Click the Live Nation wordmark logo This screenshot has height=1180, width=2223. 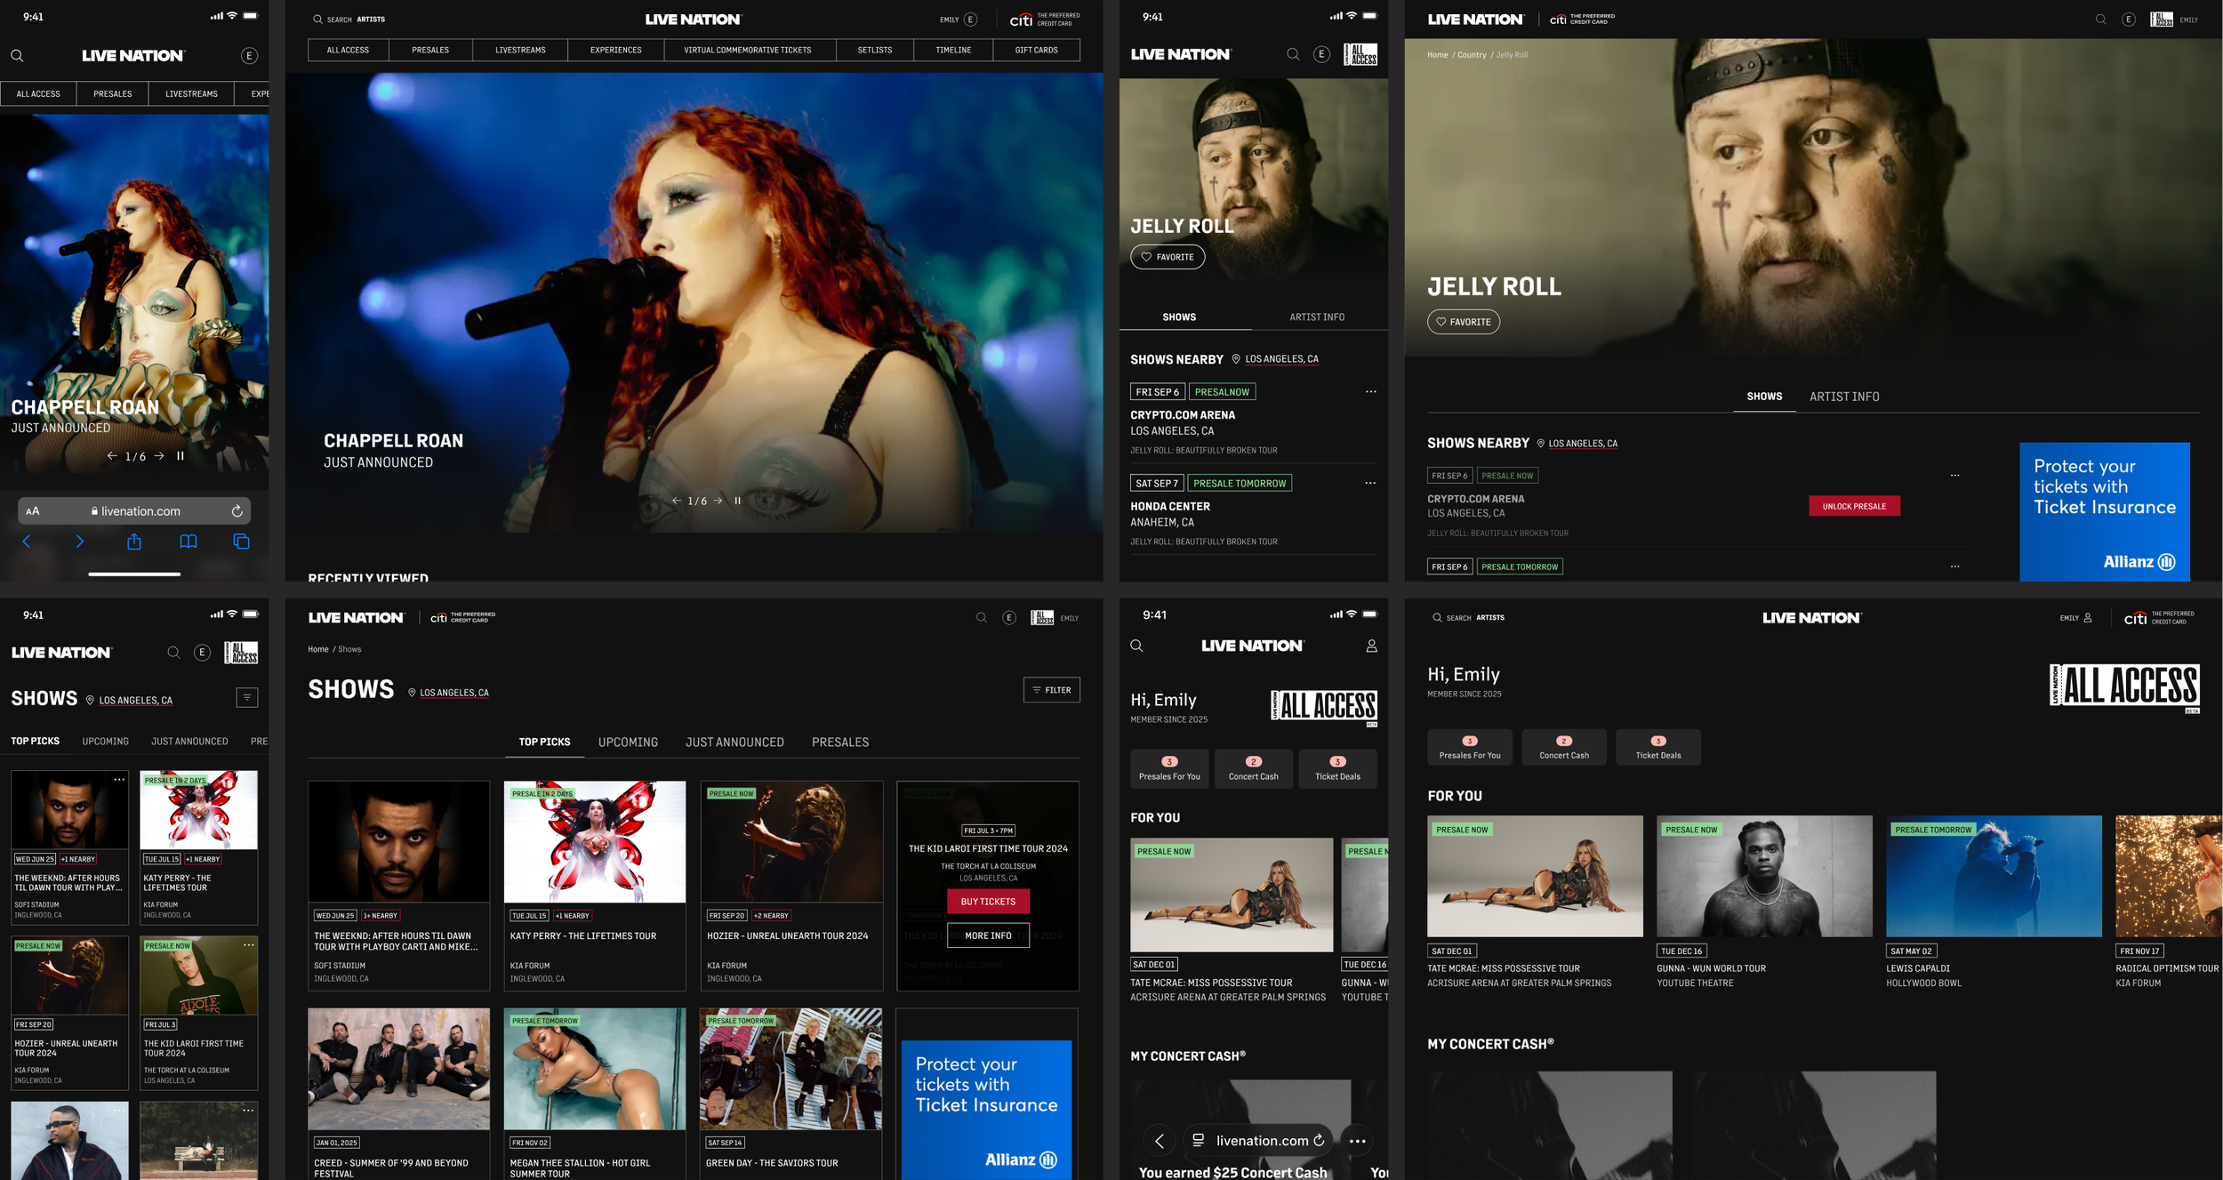coord(693,19)
